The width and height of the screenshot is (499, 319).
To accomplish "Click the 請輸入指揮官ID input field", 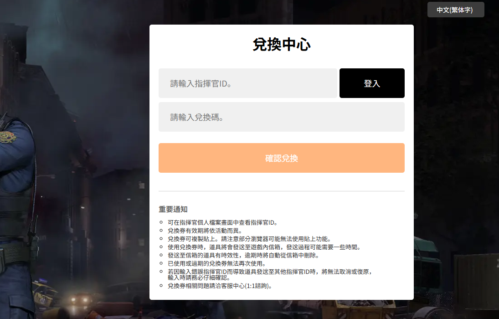I will pos(247,83).
